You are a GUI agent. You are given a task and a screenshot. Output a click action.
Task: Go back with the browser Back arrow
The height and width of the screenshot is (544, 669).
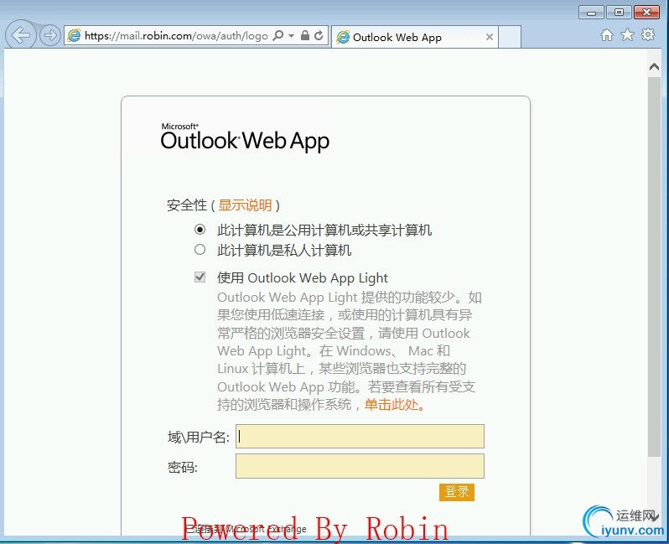click(21, 35)
